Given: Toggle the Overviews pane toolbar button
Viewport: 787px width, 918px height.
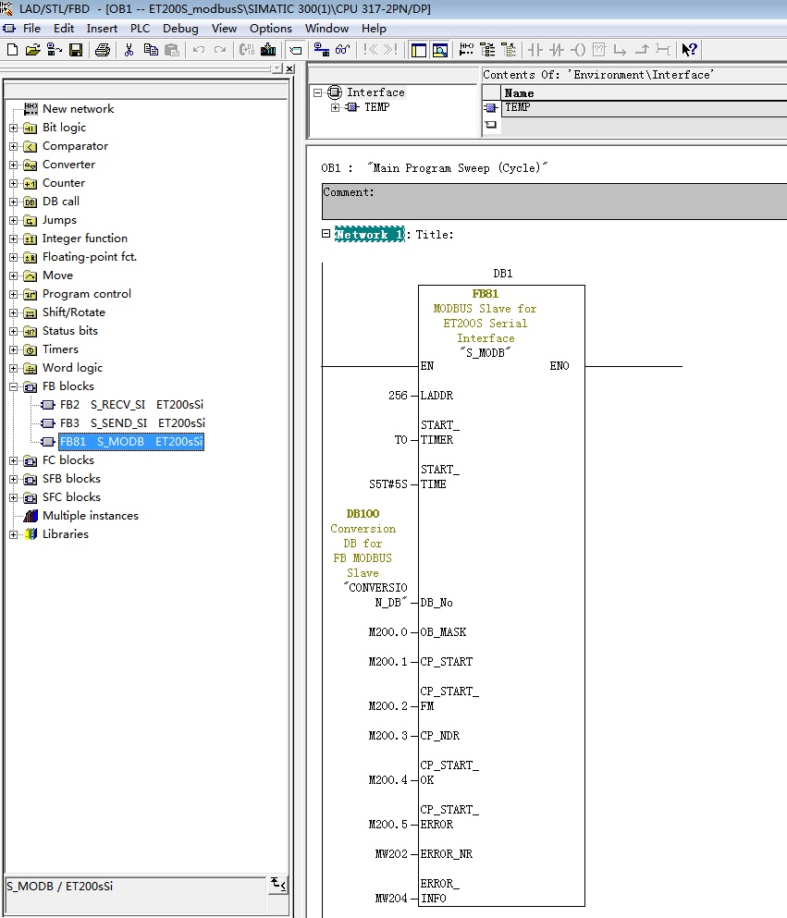Looking at the screenshot, I should coord(419,50).
